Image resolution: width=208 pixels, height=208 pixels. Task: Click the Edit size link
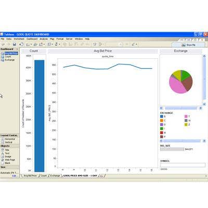[x=14, y=176]
